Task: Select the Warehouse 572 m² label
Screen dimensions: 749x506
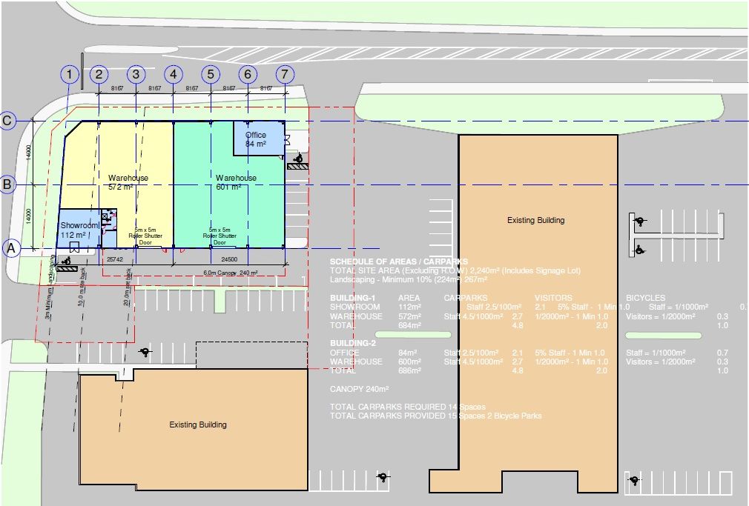Action: pyautogui.click(x=128, y=182)
